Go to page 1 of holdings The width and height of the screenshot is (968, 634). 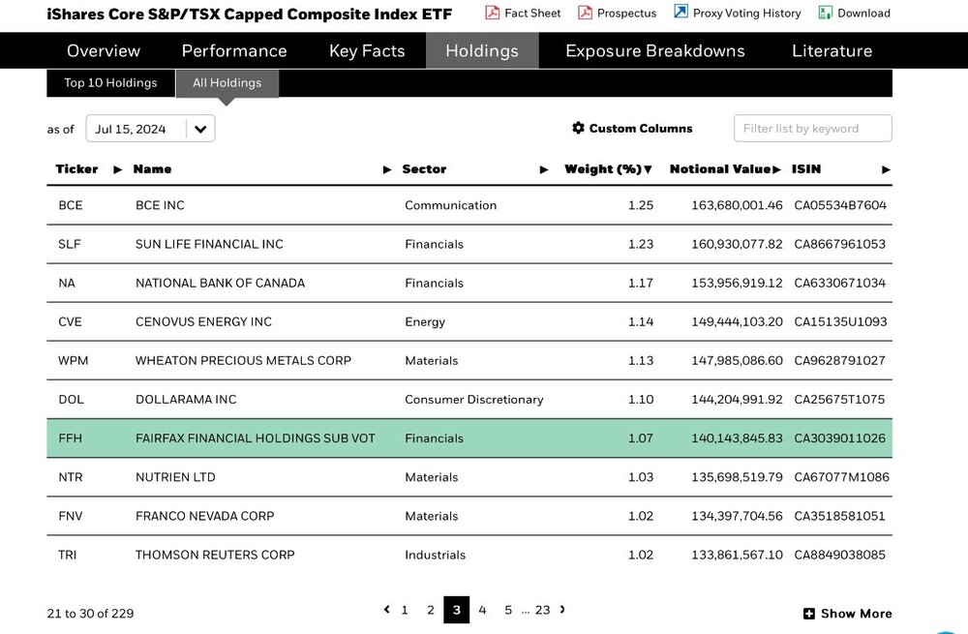(x=405, y=610)
